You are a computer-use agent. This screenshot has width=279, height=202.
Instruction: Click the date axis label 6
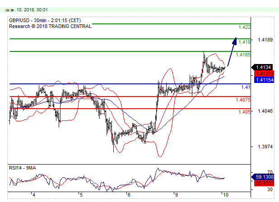click(129, 195)
